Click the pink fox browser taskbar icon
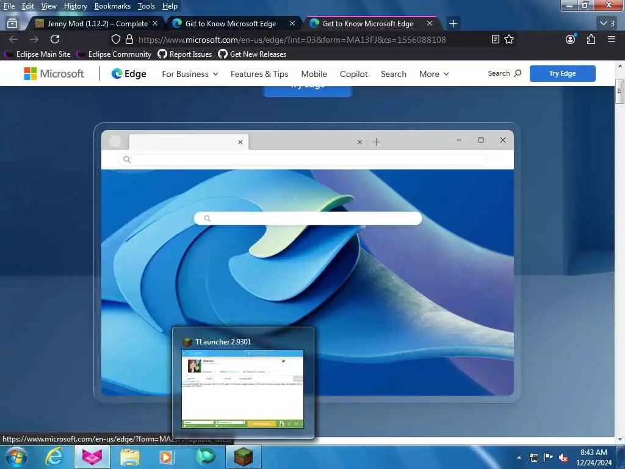Viewport: 625px width, 469px height. point(92,457)
